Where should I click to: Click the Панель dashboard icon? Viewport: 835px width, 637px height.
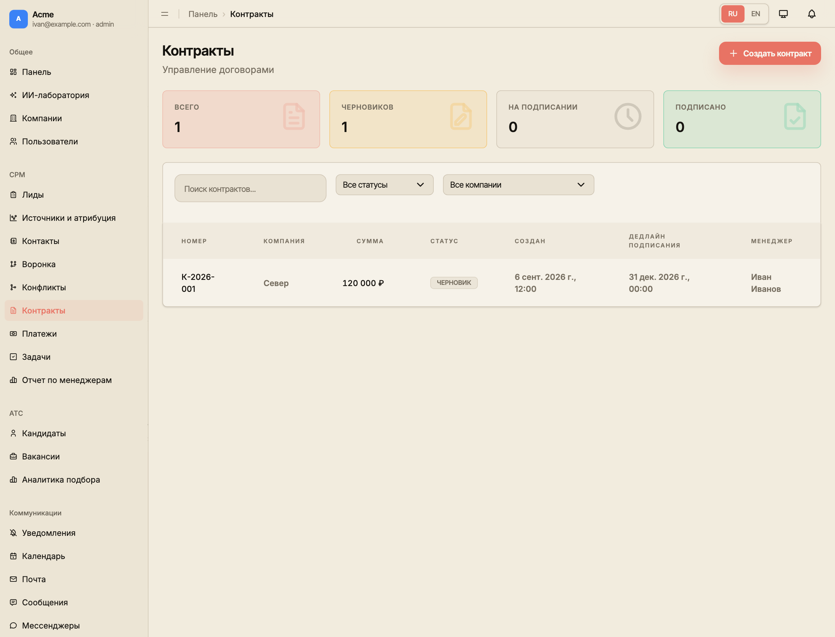coord(14,72)
